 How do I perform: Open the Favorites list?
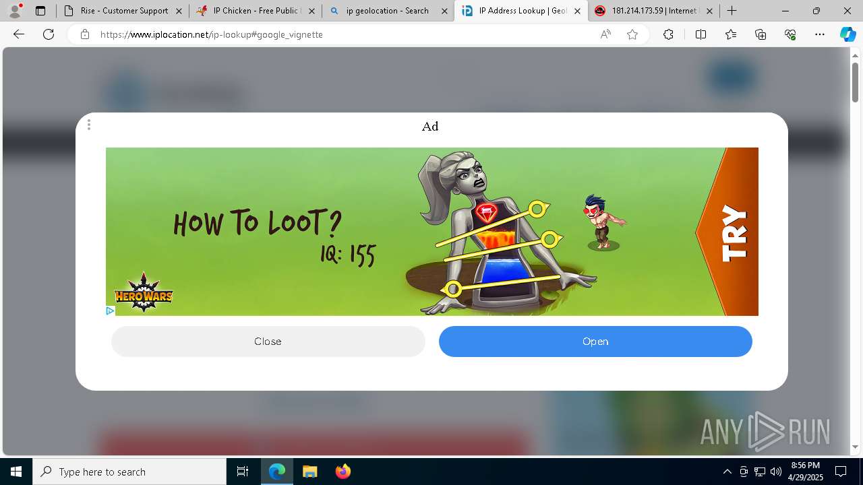(731, 34)
